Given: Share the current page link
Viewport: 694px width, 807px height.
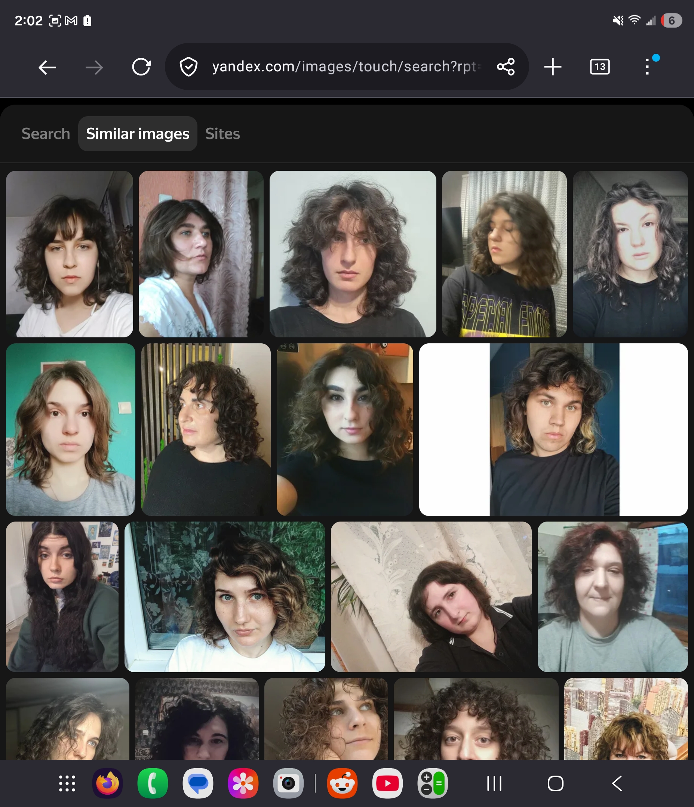Looking at the screenshot, I should click(506, 67).
